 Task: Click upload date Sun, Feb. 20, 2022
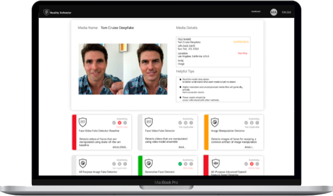tap(188, 49)
